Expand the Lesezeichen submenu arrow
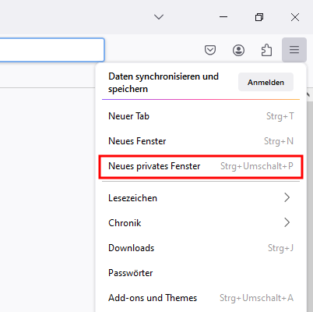Screen dimensions: 313x312 click(x=287, y=197)
